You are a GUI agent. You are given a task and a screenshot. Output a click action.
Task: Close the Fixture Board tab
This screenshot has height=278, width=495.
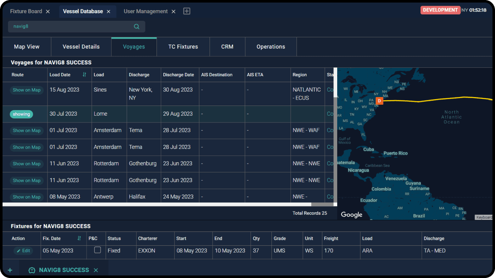coord(48,11)
